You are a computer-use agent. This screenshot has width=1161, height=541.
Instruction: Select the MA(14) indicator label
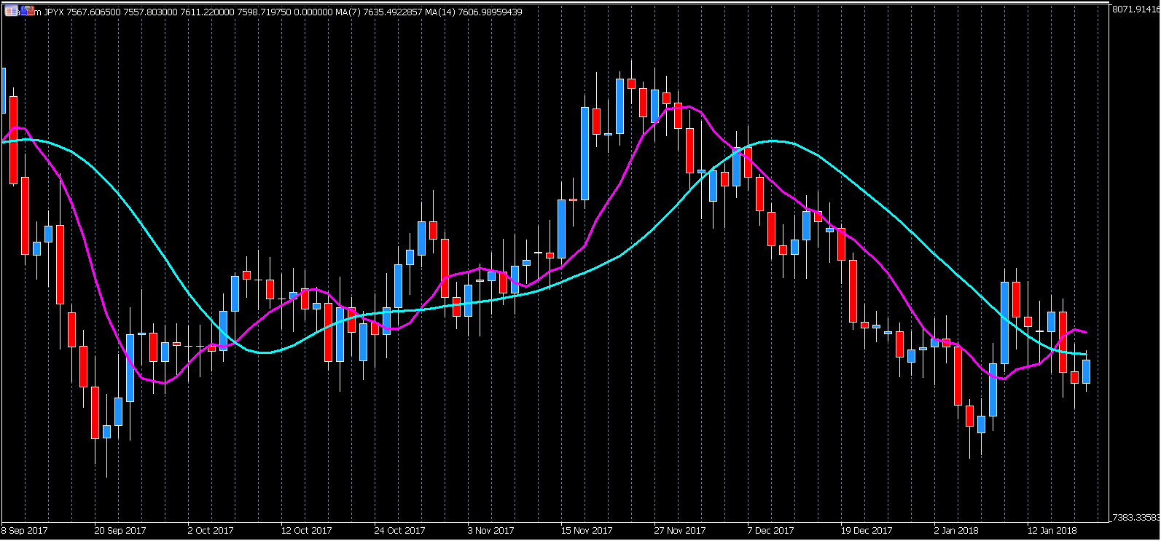point(442,12)
